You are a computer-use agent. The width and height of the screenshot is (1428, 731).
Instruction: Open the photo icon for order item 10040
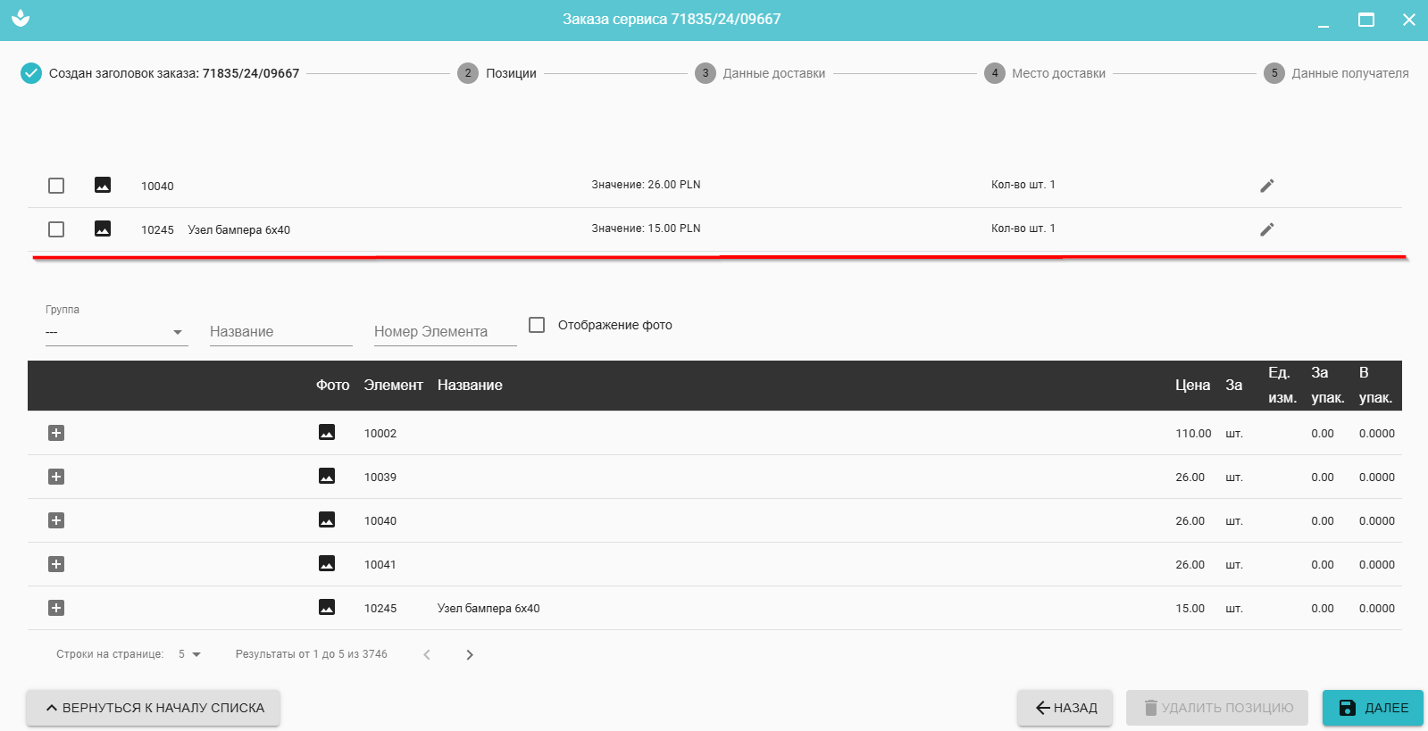tap(103, 185)
